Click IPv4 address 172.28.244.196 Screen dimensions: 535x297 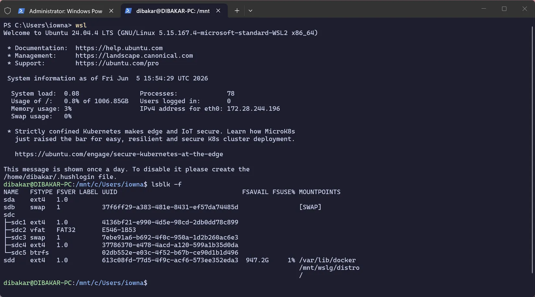tap(253, 109)
